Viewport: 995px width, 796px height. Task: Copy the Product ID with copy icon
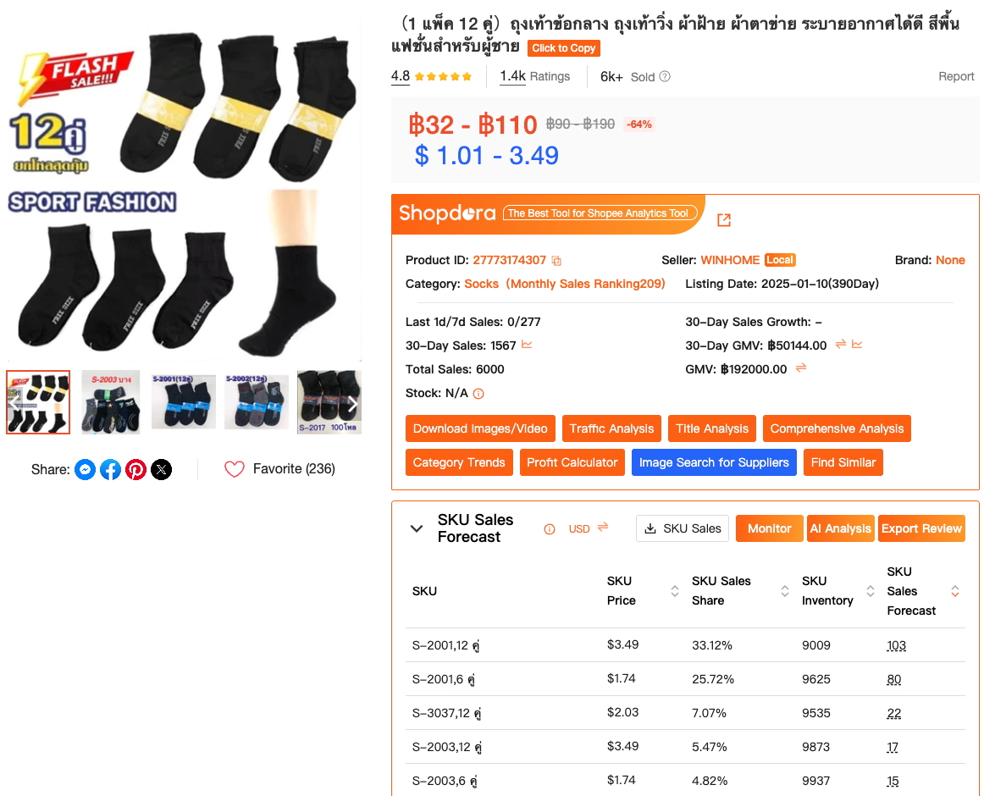556,261
